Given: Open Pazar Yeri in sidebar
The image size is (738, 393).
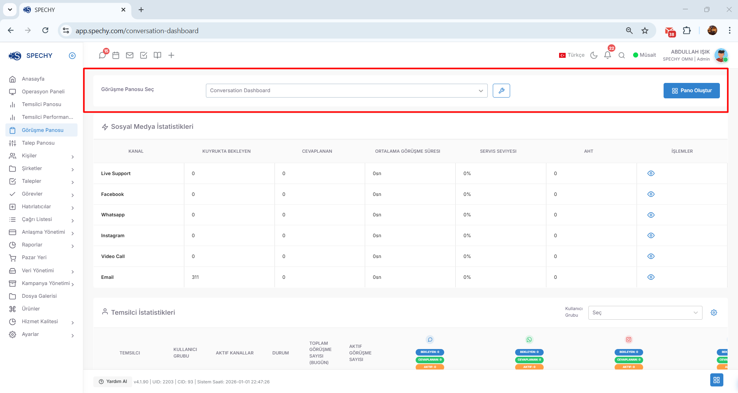Looking at the screenshot, I should point(41,257).
